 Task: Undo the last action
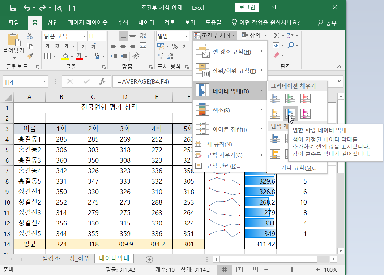click(27, 8)
